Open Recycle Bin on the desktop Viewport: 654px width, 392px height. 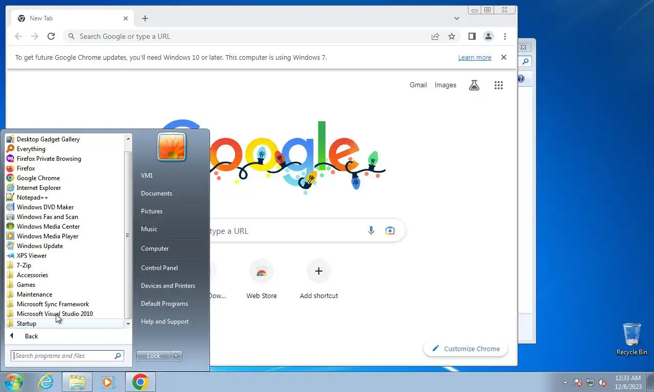632,339
